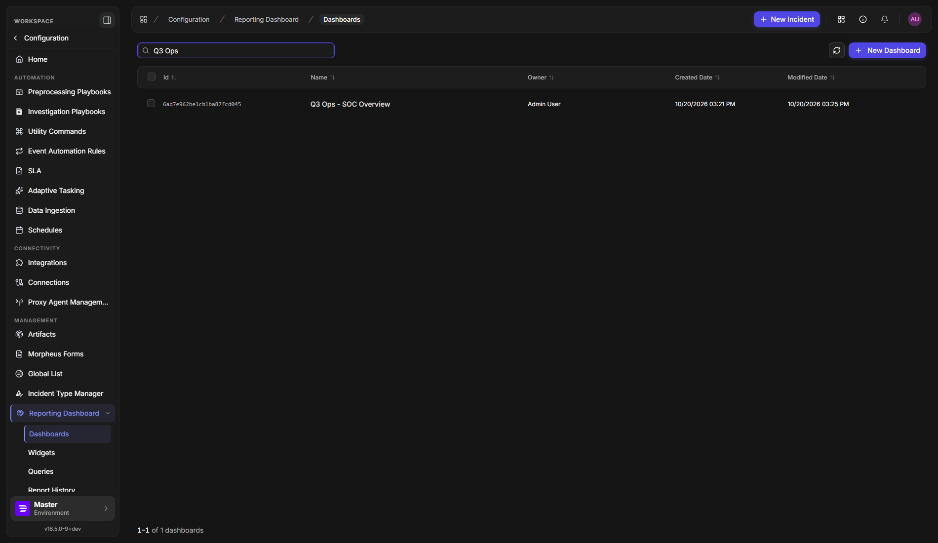Sort by Modified Date arrows
This screenshot has width=938, height=543.
(832, 78)
